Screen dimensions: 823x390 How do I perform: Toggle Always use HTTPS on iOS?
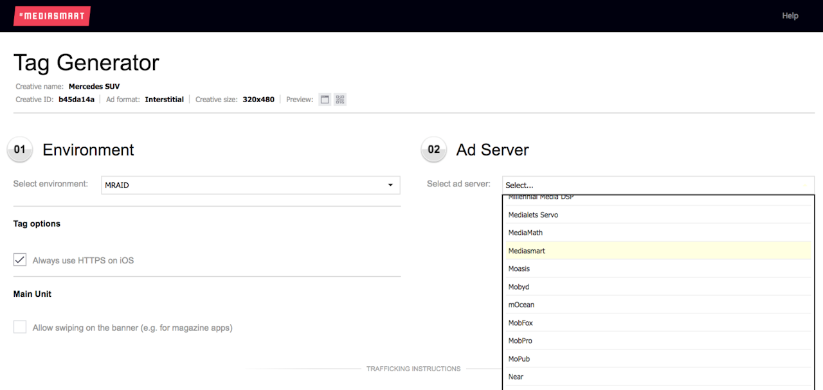(x=20, y=260)
